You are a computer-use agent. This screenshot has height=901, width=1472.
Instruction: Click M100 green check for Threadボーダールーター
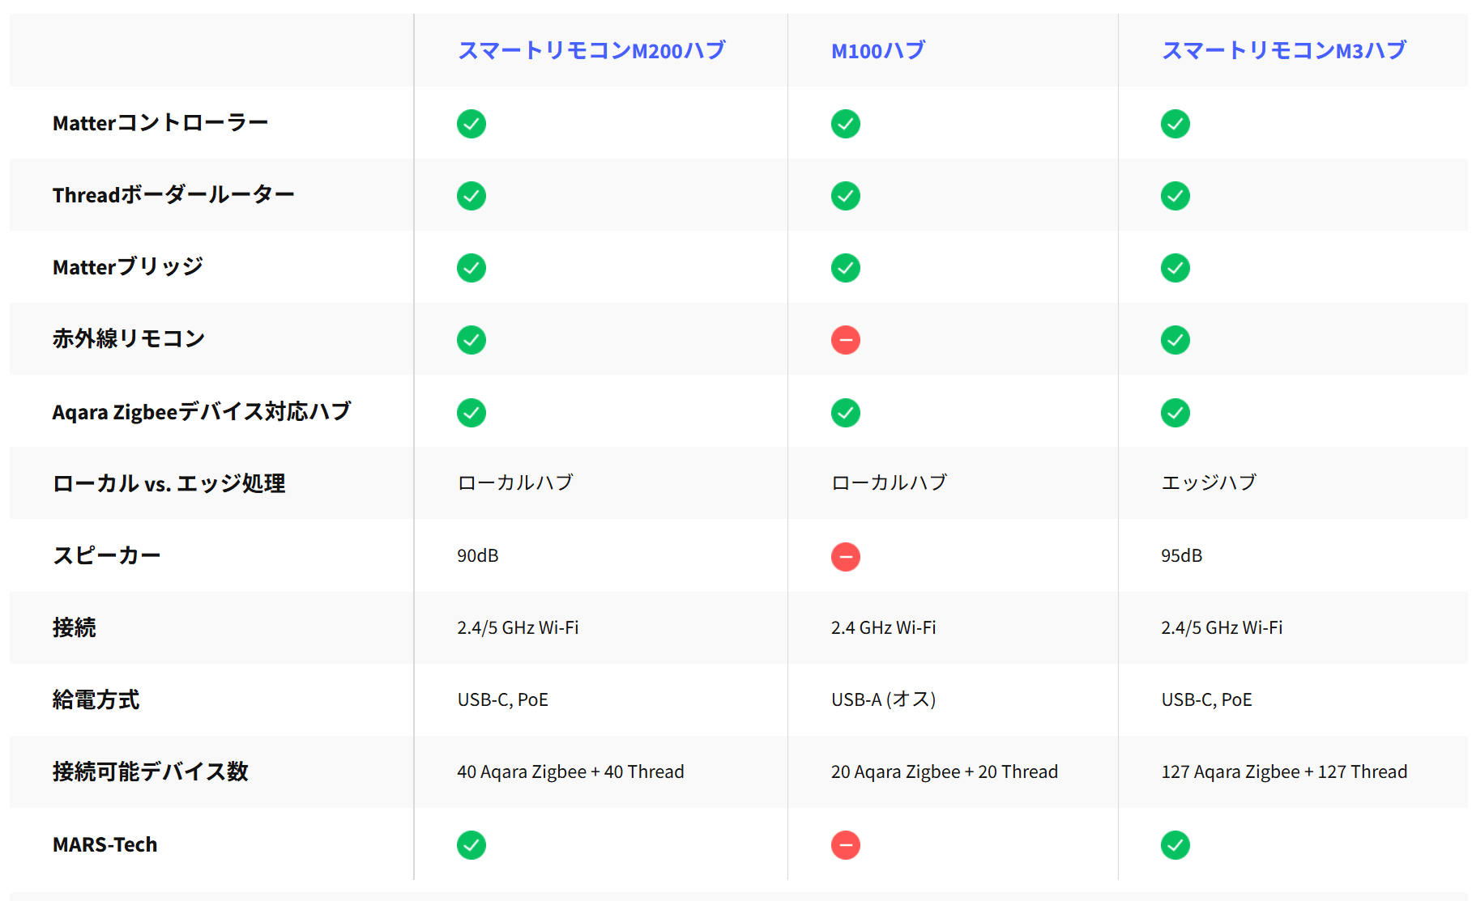[845, 196]
